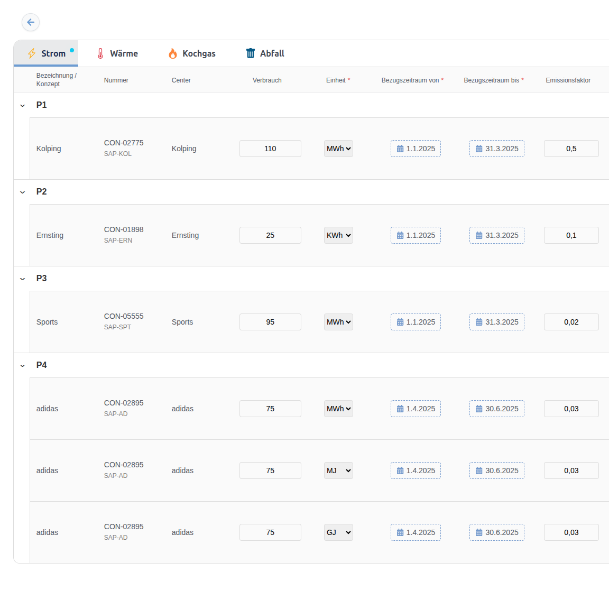
Task: Click the trash bin icon for Abfall
Action: (x=250, y=53)
